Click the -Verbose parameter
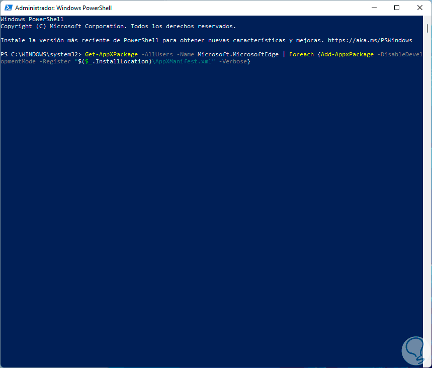 233,61
